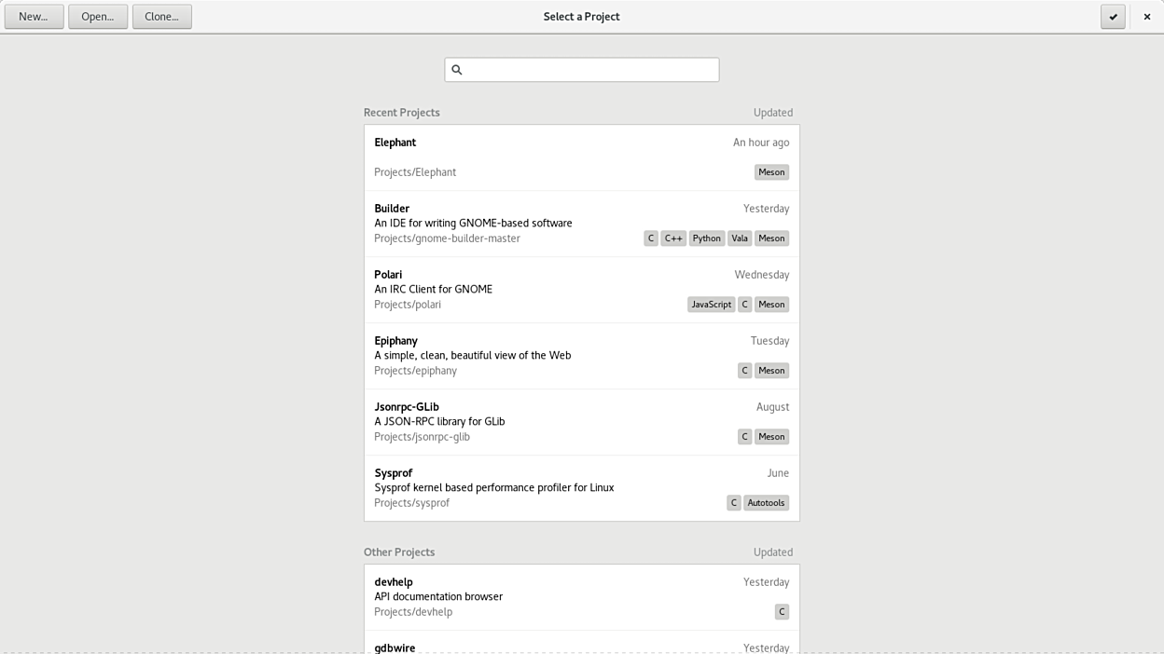Image resolution: width=1164 pixels, height=654 pixels.
Task: Click the Python tag on Builder
Action: tap(706, 238)
